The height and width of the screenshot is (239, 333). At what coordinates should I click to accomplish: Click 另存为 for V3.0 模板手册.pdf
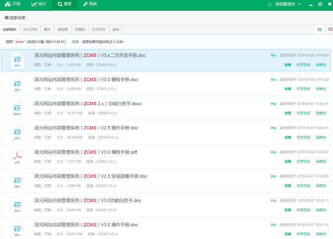[321, 161]
